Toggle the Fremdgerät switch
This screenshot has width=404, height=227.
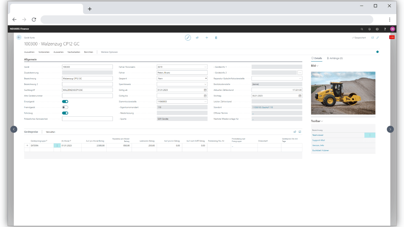65,107
